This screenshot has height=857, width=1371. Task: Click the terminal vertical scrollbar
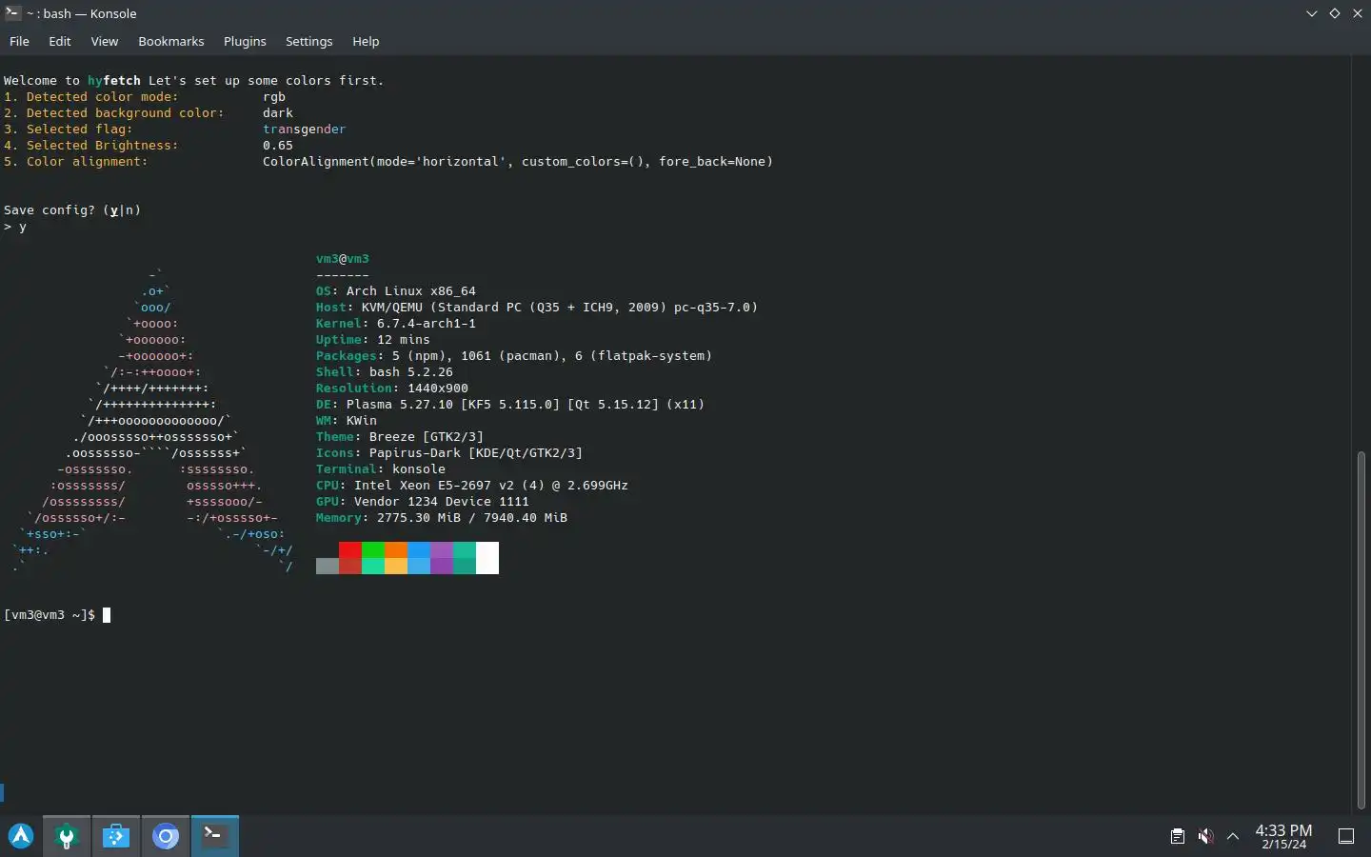click(x=1361, y=628)
